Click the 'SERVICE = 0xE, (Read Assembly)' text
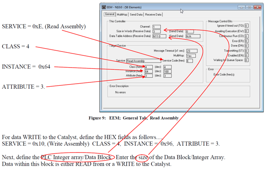Viewport: 266px width, 169px height. click(44, 26)
